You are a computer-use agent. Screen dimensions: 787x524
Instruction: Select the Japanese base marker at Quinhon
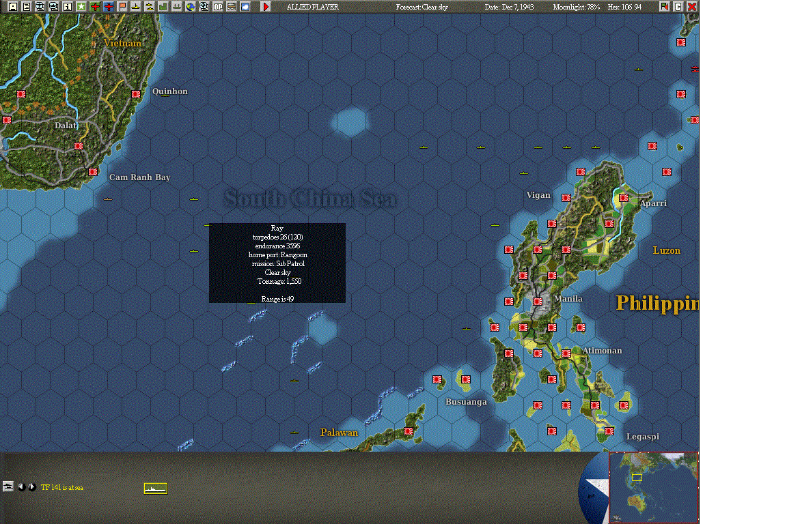135,93
